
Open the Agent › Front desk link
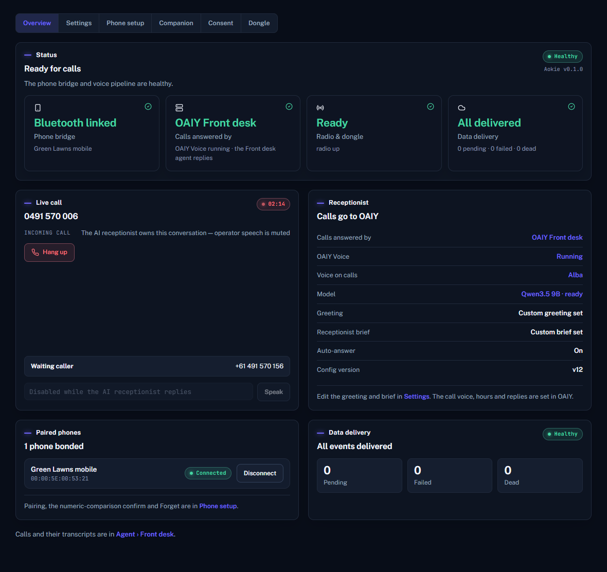coord(145,534)
